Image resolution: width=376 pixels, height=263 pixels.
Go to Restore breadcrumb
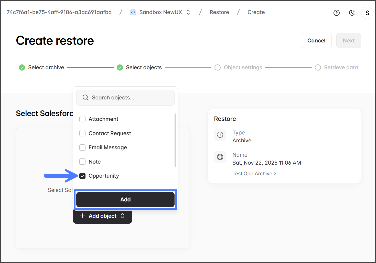point(219,12)
